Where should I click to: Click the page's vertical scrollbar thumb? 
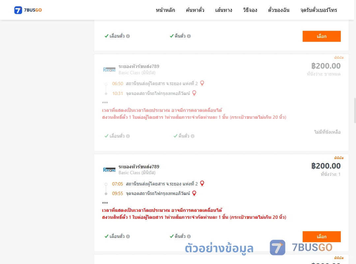pyautogui.click(x=355, y=111)
